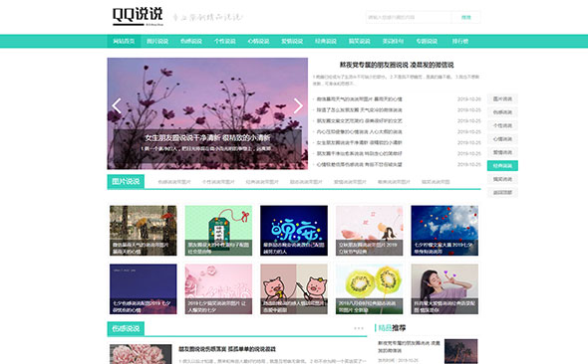588x364 pixels.
Task: Open 排行榜 in the navigation bar
Action: pyautogui.click(x=460, y=41)
